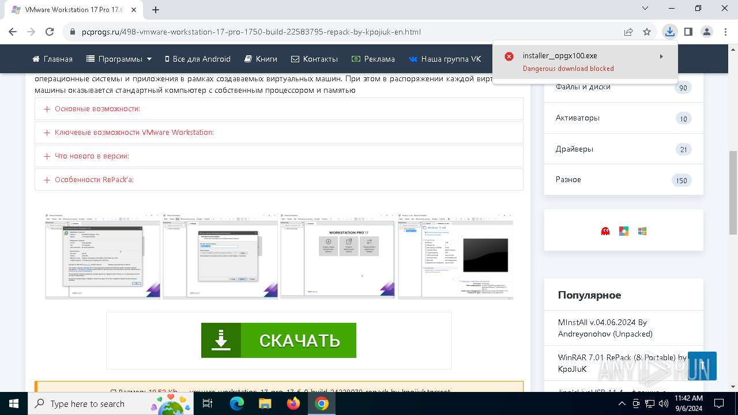The width and height of the screenshot is (738, 415).
Task: Open the Windows Start menu
Action: pyautogui.click(x=14, y=403)
